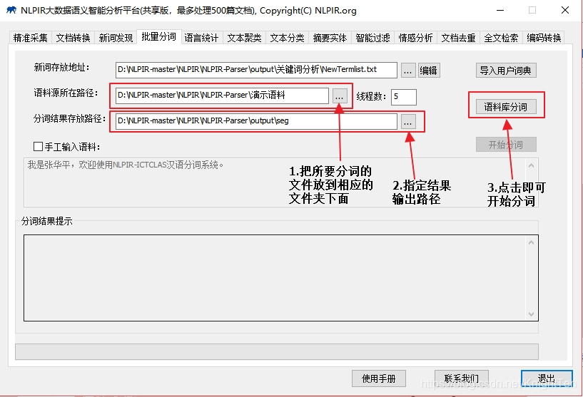Open the 摘要实体 tab

tap(330, 38)
